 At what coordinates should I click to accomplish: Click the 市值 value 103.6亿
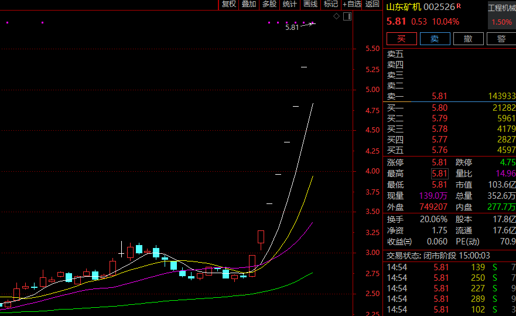point(502,185)
